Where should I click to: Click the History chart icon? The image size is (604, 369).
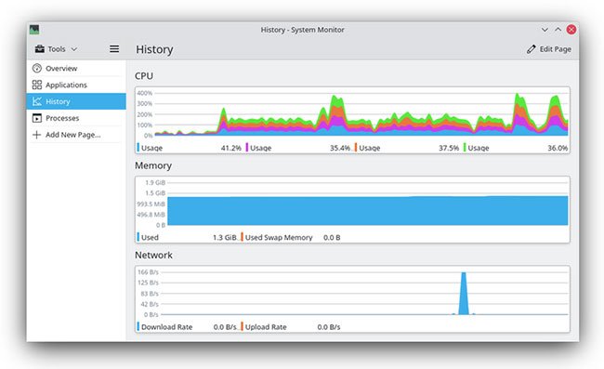point(37,101)
